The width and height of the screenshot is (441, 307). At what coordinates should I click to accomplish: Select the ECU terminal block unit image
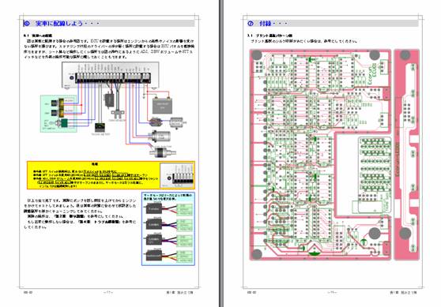point(111,75)
